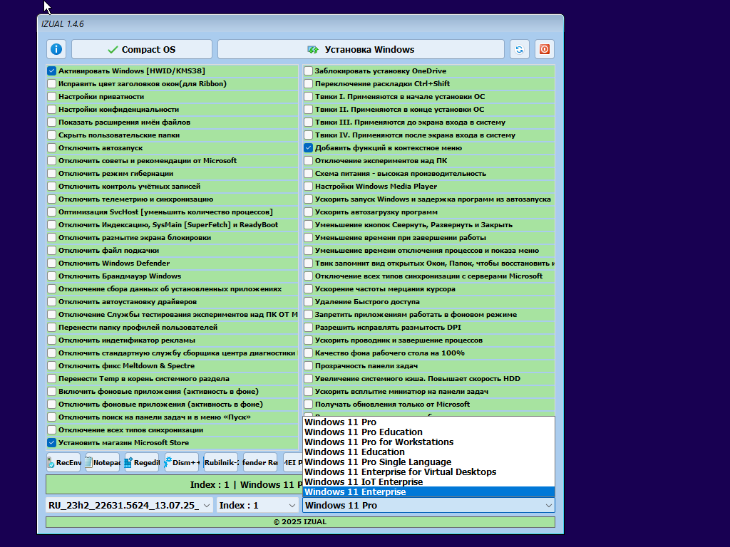Check Настройки Windows Media Player
The height and width of the screenshot is (547, 730).
[x=308, y=187]
